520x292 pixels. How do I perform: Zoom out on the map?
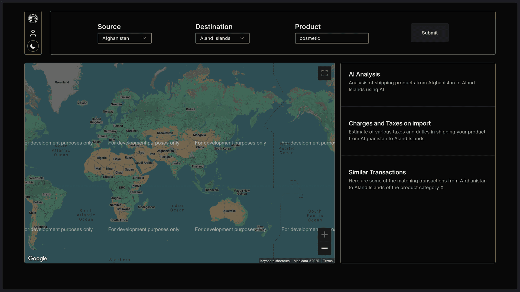[324, 248]
